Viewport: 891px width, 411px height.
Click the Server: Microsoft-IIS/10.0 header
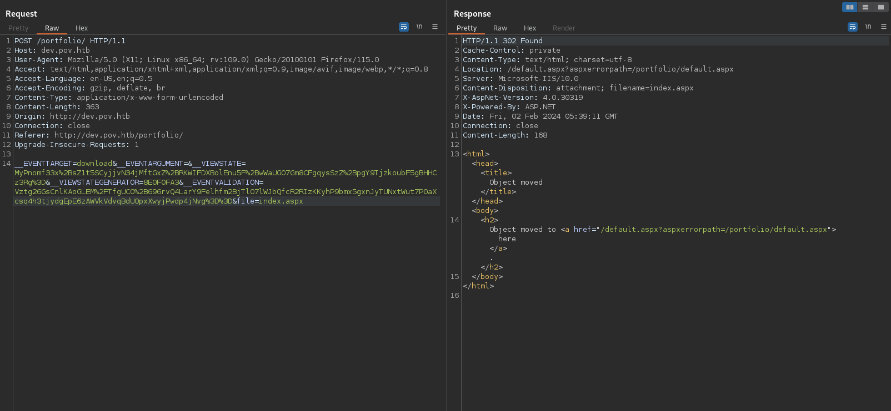pos(520,79)
